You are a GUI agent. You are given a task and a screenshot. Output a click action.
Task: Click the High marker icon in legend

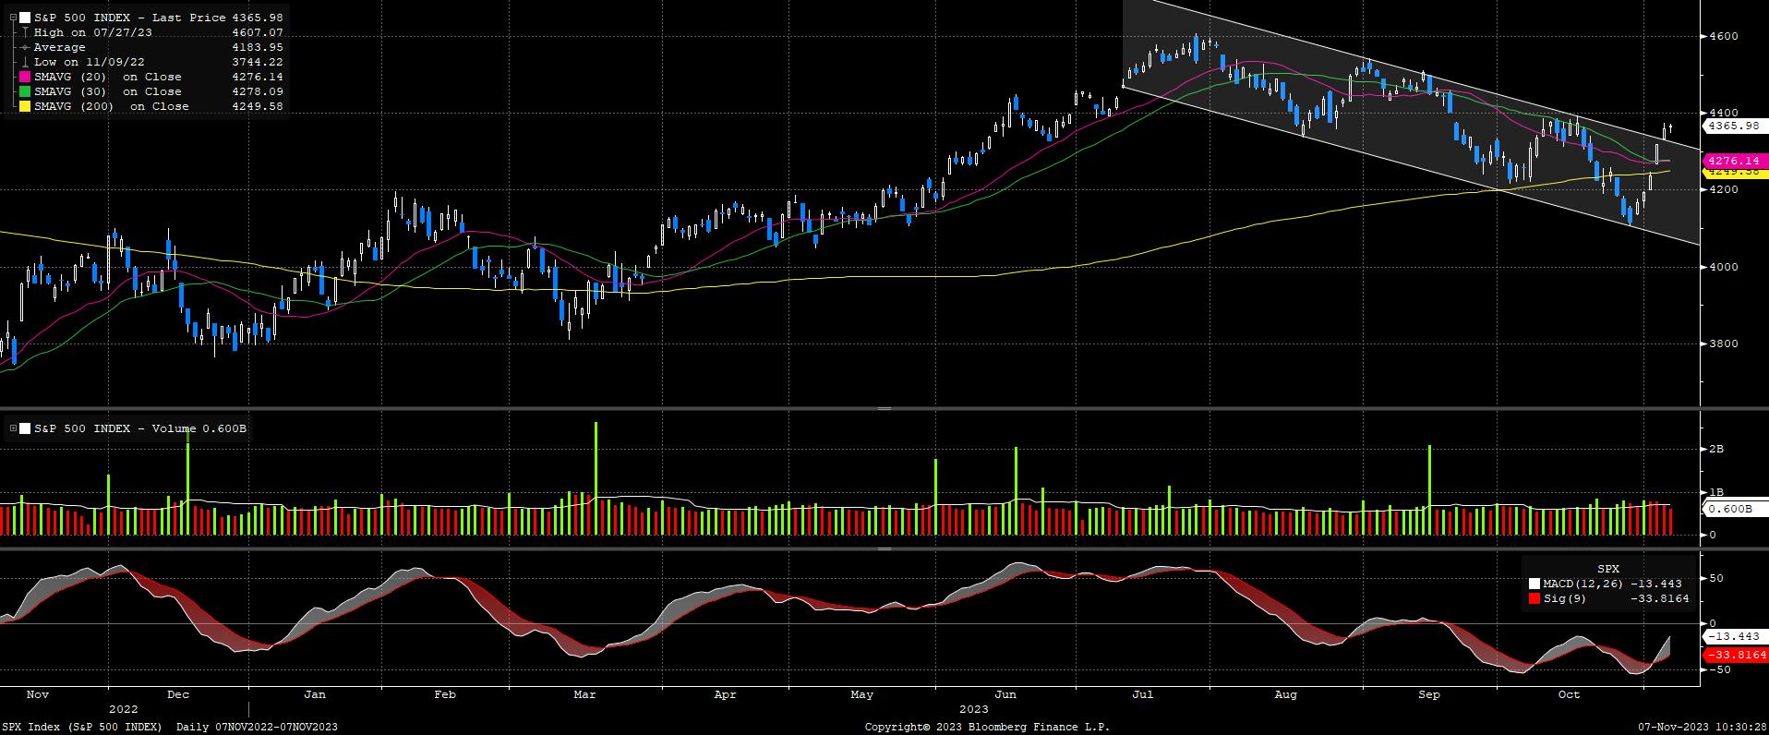24,32
